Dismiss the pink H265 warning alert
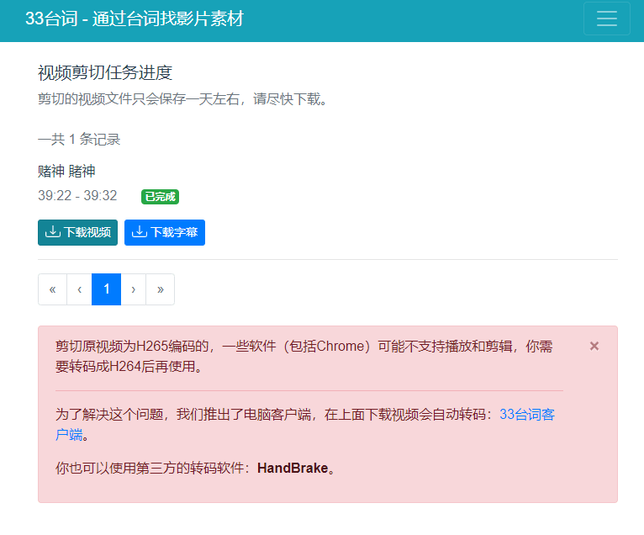 594,346
